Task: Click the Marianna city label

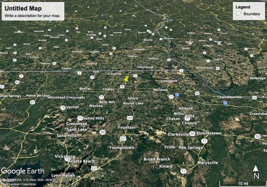Action: click(x=160, y=90)
